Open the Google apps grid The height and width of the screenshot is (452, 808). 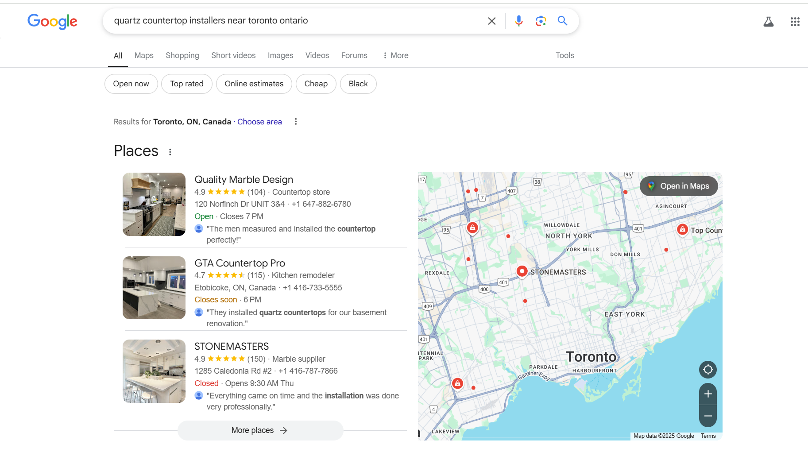click(x=795, y=22)
